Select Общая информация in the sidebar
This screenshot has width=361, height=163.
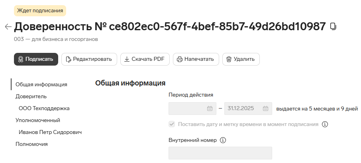coord(41,84)
